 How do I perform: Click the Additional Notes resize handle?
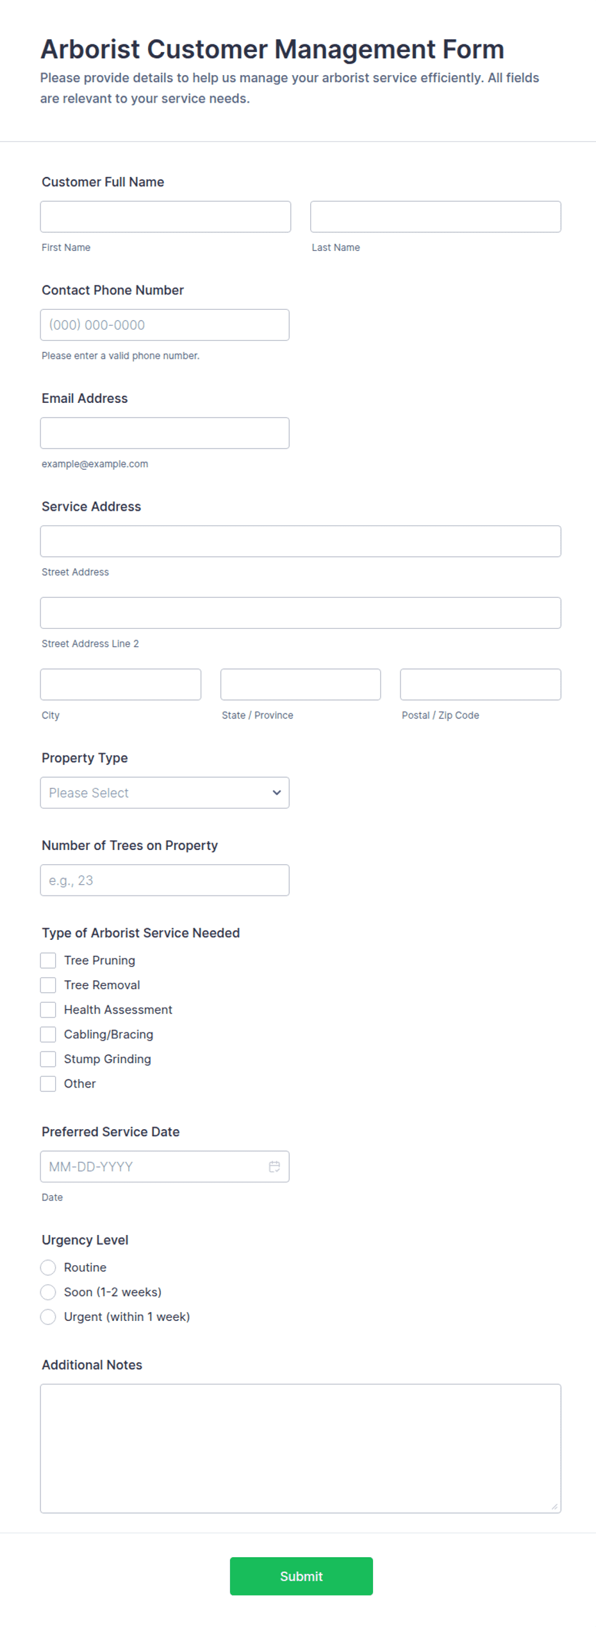[x=554, y=1506]
